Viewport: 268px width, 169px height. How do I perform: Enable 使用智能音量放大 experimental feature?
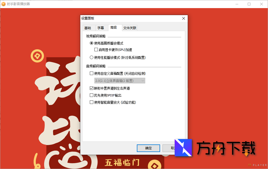pyautogui.click(x=91, y=102)
